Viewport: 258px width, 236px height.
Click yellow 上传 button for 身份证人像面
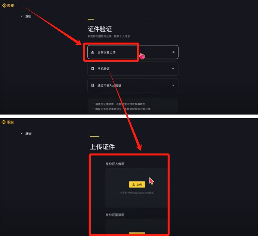[137, 185]
